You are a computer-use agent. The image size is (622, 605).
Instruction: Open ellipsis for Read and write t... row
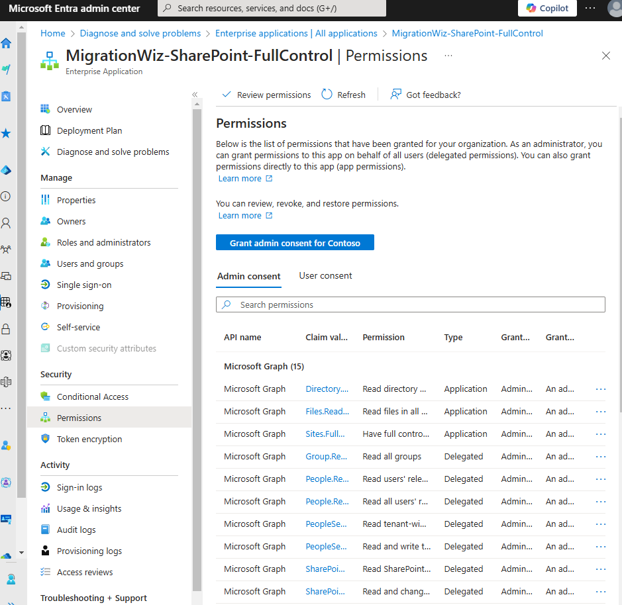coord(601,547)
